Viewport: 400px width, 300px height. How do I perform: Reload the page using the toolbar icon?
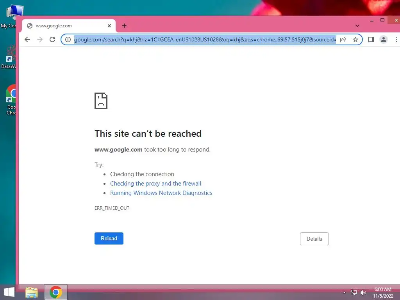52,39
